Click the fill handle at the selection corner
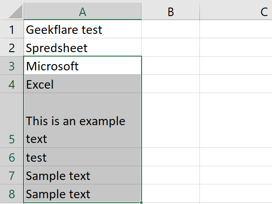 (141, 203)
